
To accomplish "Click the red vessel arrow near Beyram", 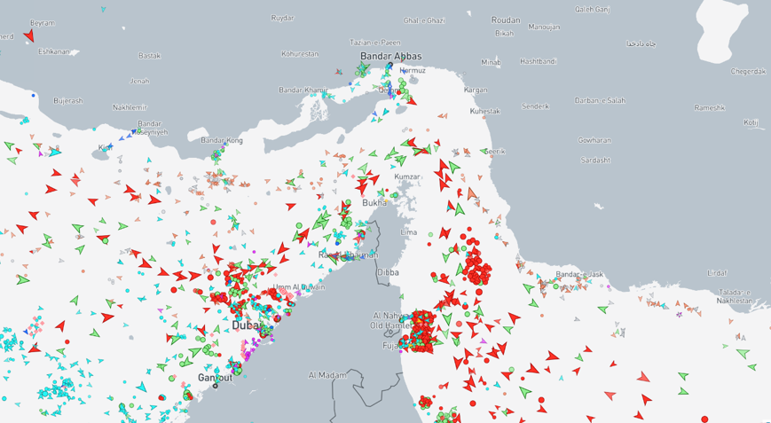I will pos(29,36).
